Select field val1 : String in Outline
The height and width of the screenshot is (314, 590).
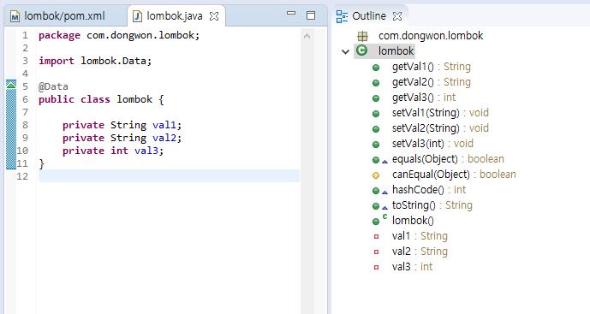420,236
